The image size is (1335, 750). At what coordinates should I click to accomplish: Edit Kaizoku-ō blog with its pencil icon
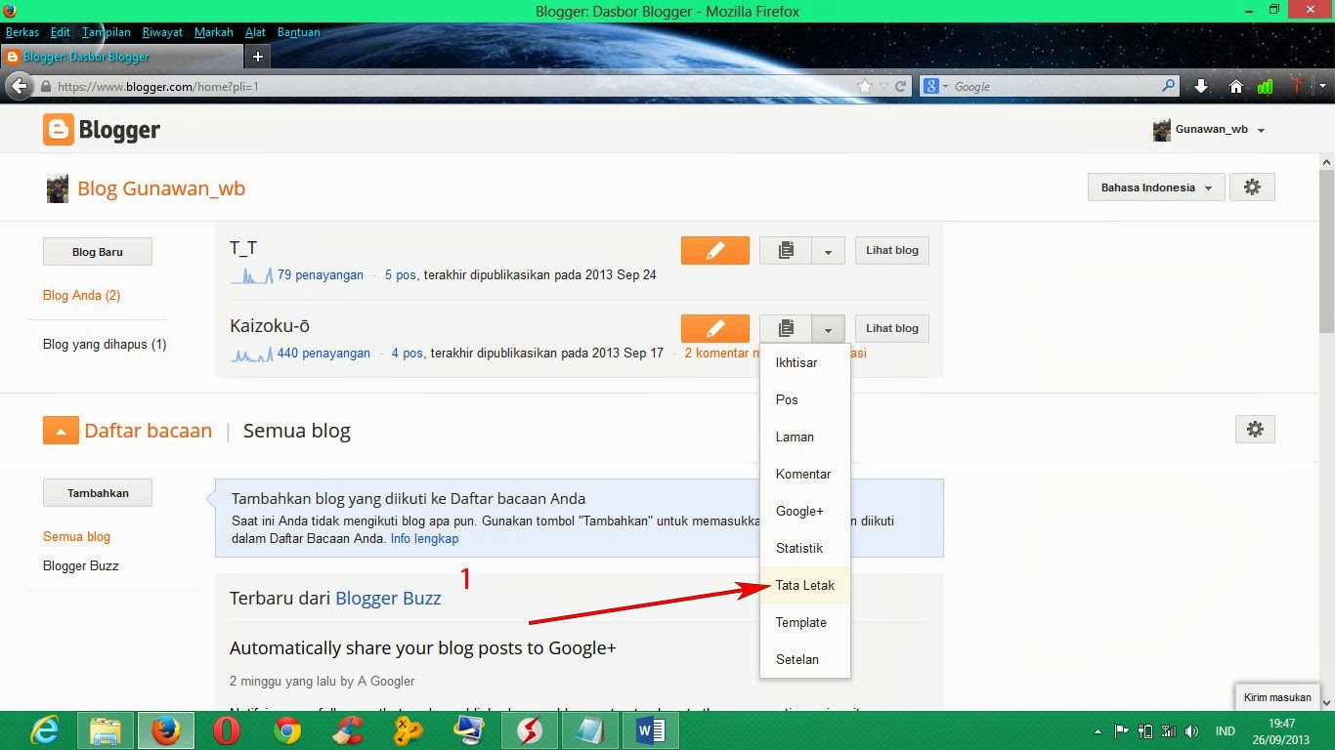coord(714,328)
